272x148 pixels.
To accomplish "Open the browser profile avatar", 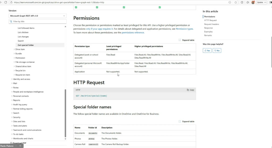I will pyautogui.click(x=253, y=2).
